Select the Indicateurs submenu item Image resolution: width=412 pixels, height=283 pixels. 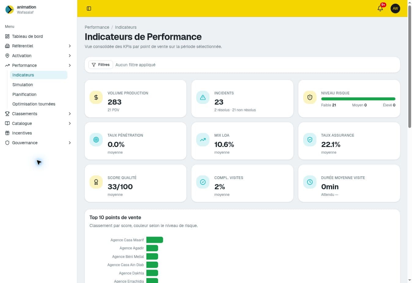(39, 75)
